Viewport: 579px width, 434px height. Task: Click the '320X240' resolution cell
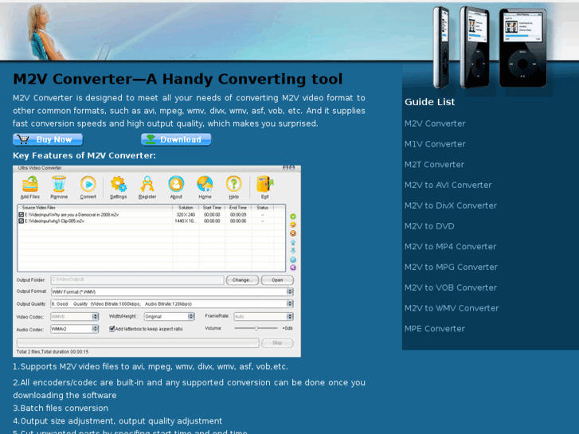click(186, 214)
